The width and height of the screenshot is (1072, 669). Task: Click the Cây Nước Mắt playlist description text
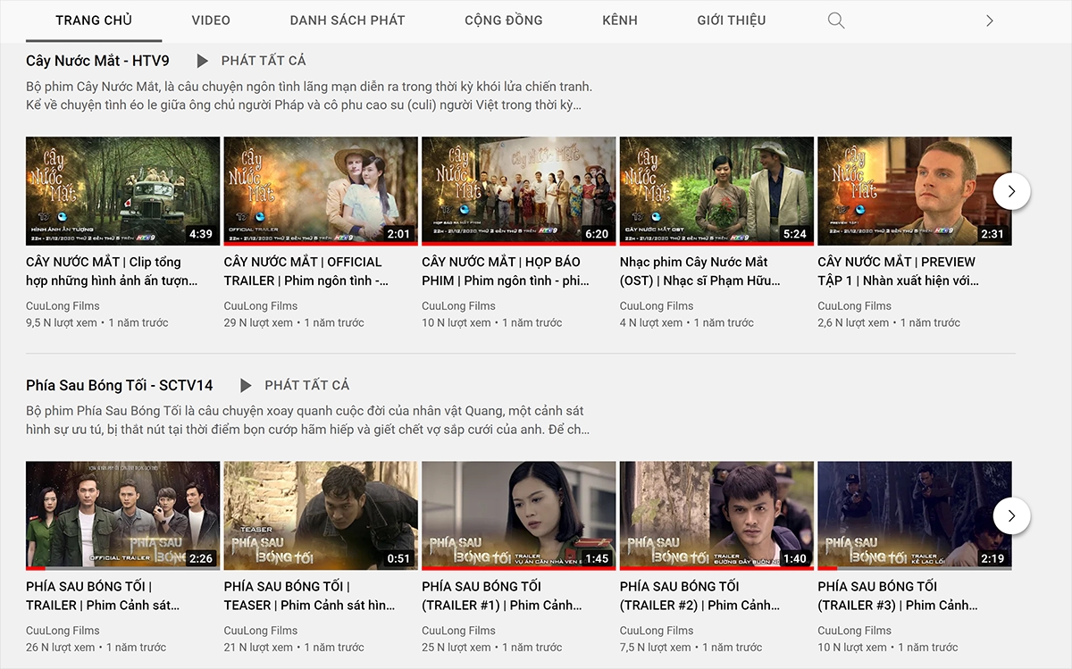pyautogui.click(x=309, y=96)
